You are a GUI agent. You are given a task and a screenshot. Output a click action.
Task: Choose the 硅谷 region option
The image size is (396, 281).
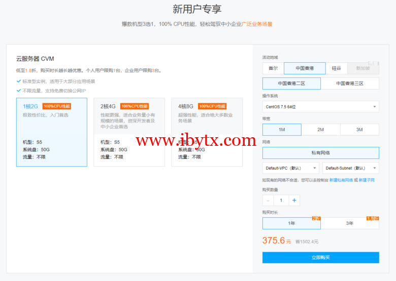click(337, 68)
